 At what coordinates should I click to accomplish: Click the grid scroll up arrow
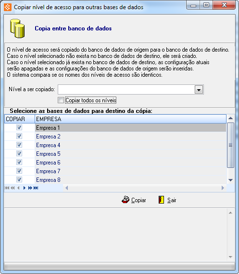231,118
